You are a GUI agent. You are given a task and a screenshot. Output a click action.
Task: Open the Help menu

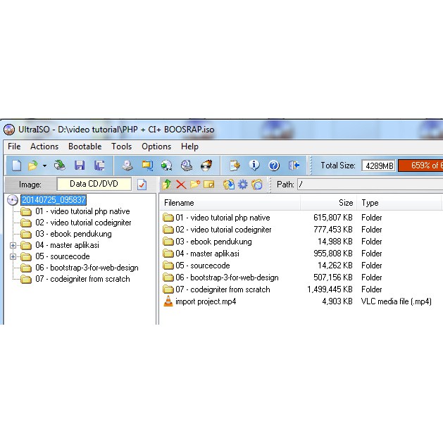189,146
